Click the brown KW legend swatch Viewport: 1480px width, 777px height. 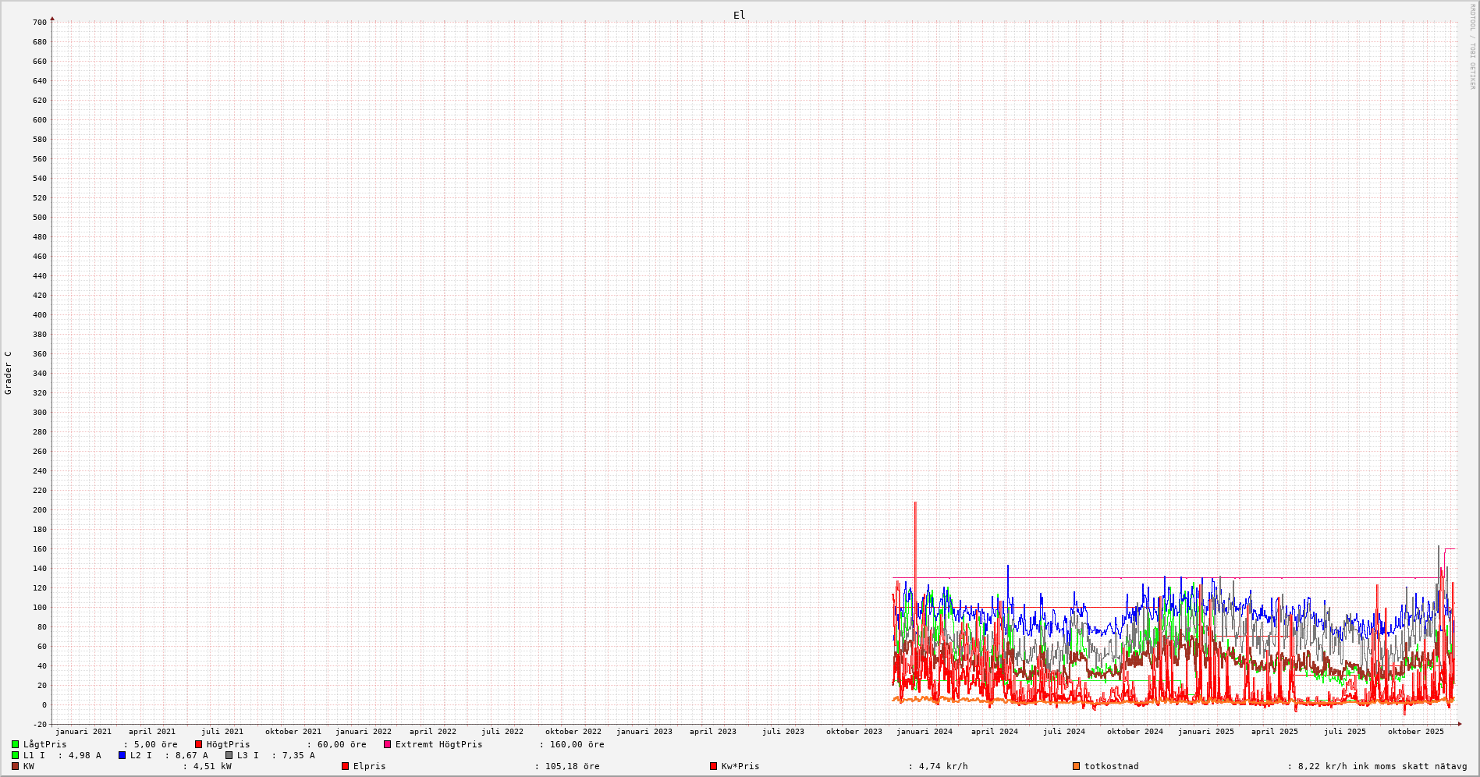15,766
